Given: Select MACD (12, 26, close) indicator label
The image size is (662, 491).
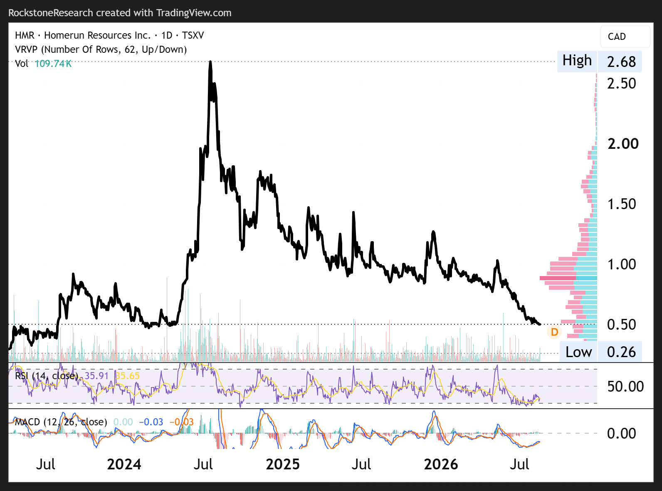Looking at the screenshot, I should tap(61, 422).
